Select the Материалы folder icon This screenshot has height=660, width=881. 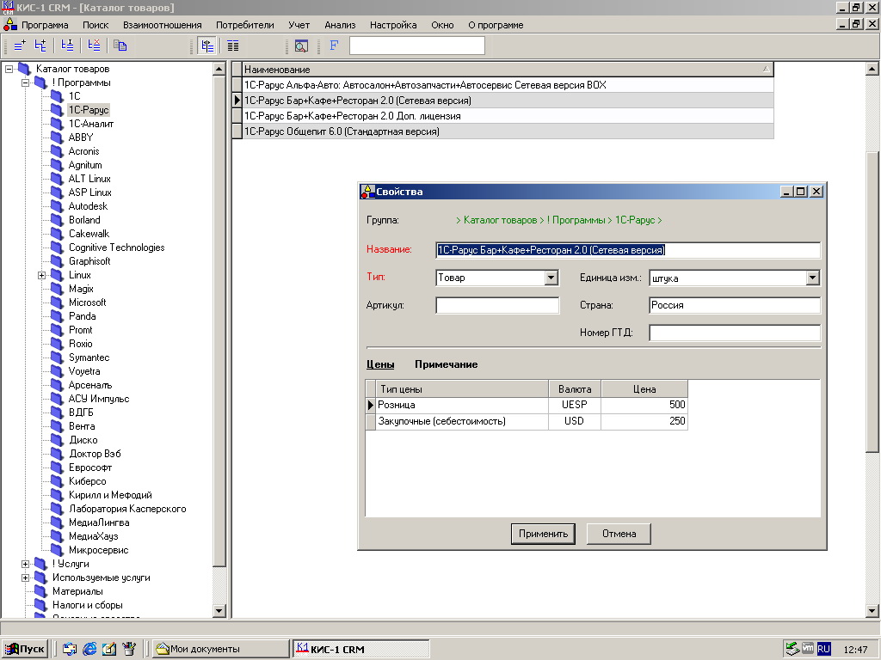(40, 591)
